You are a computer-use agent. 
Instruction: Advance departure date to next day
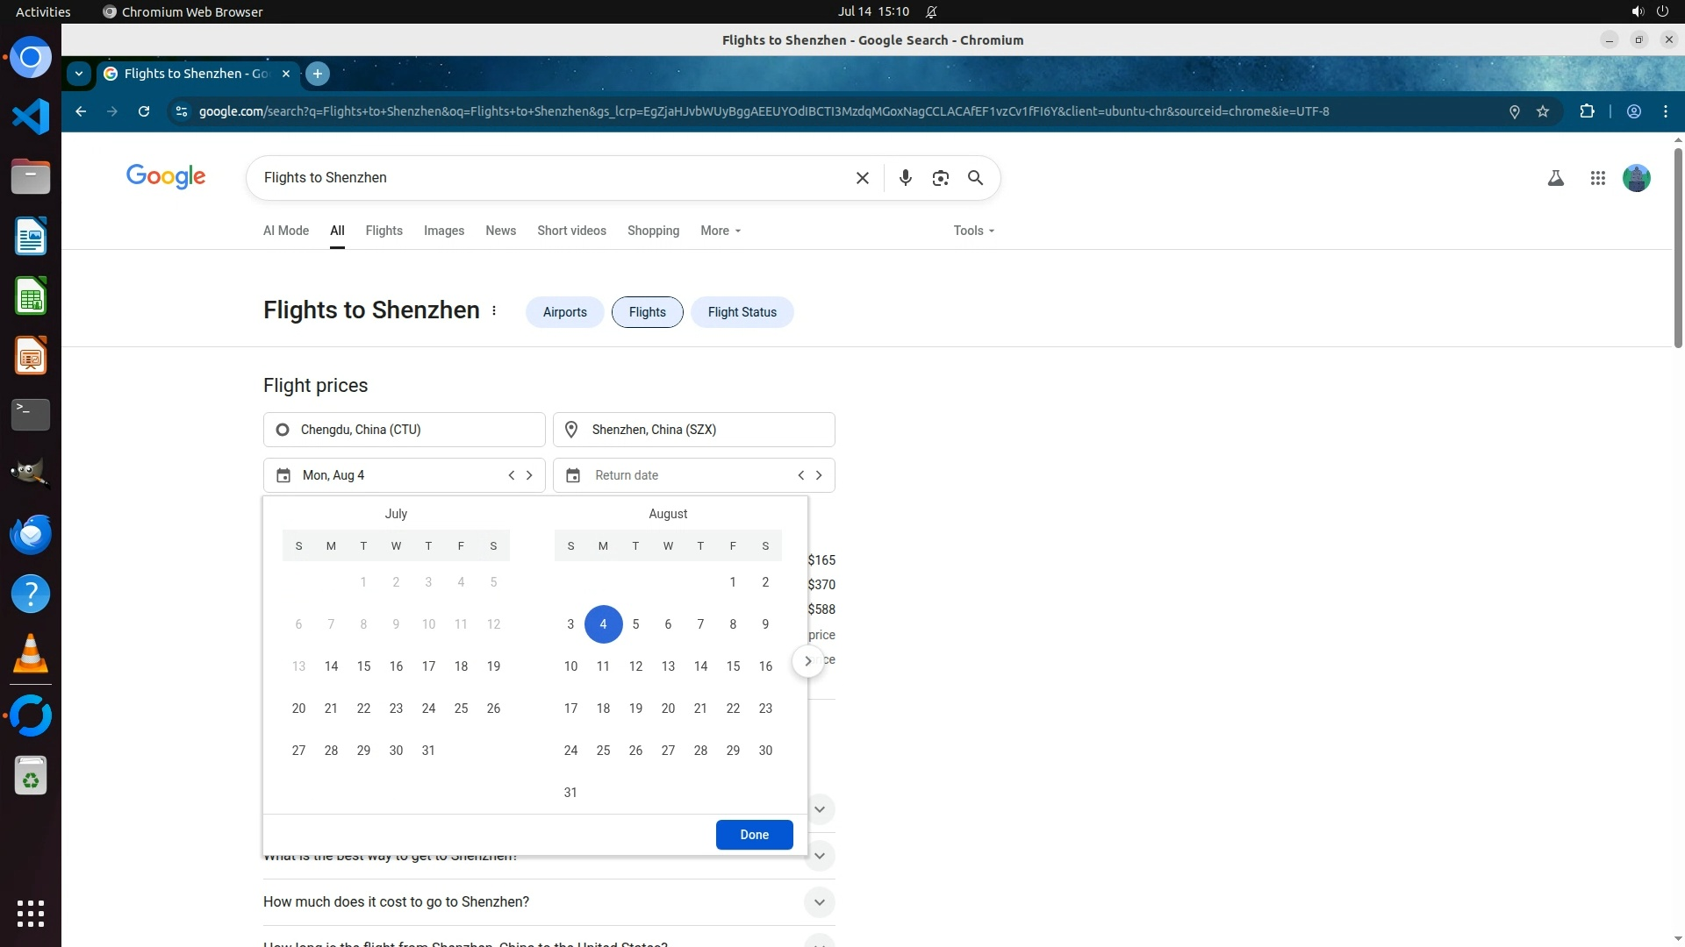point(529,475)
